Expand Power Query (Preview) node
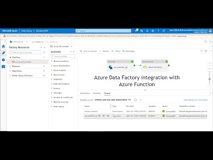 click(10, 76)
